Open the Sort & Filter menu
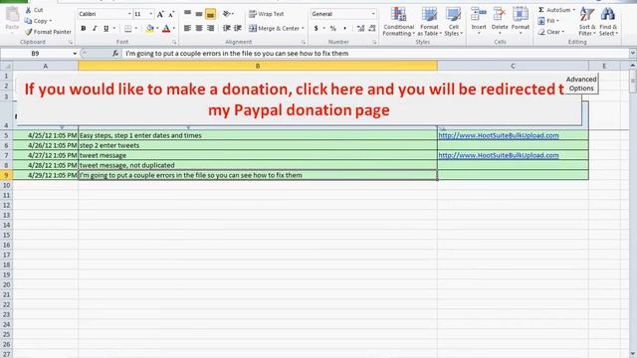The width and height of the screenshot is (637, 358). [587, 21]
